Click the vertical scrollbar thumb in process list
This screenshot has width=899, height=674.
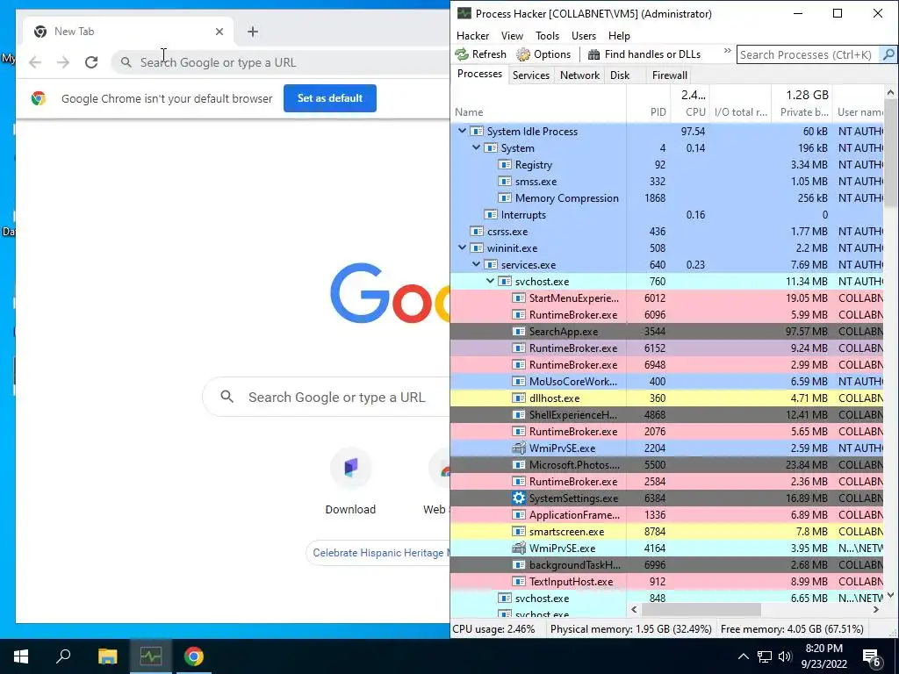pyautogui.click(x=890, y=153)
